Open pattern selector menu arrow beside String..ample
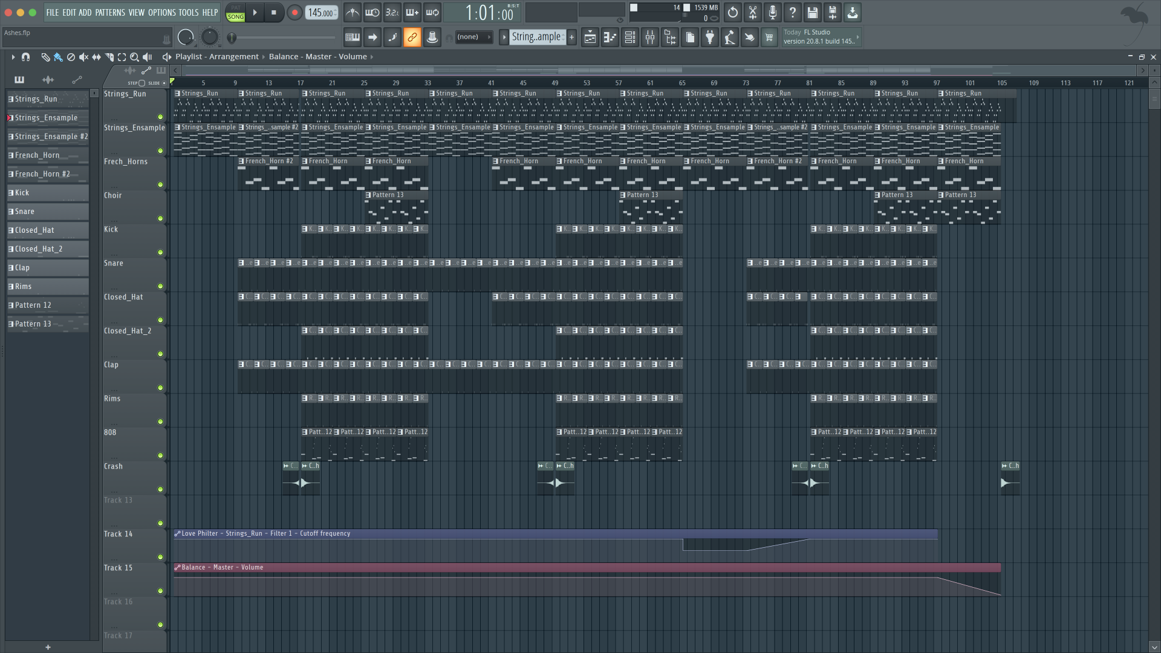Viewport: 1161px width, 653px height. tap(504, 37)
